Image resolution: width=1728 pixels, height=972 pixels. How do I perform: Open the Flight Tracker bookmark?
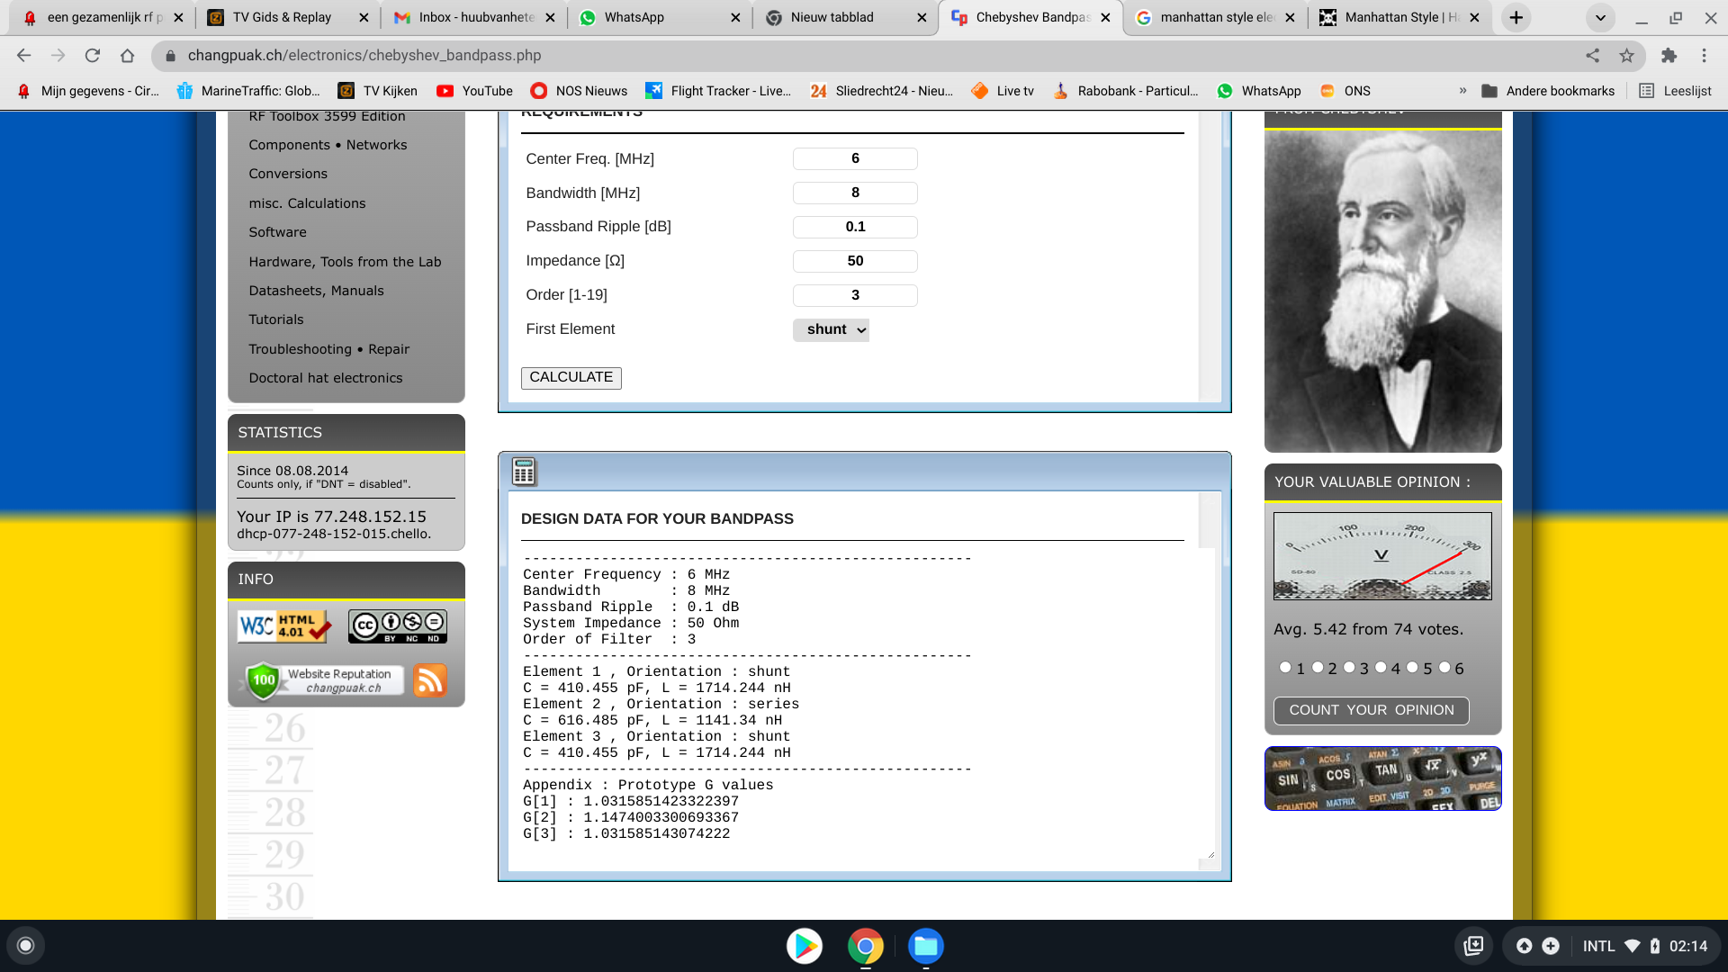point(718,91)
